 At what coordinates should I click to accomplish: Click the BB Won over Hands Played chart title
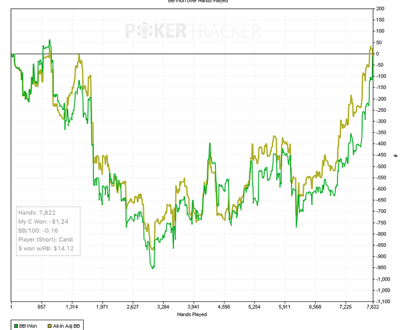198,1
